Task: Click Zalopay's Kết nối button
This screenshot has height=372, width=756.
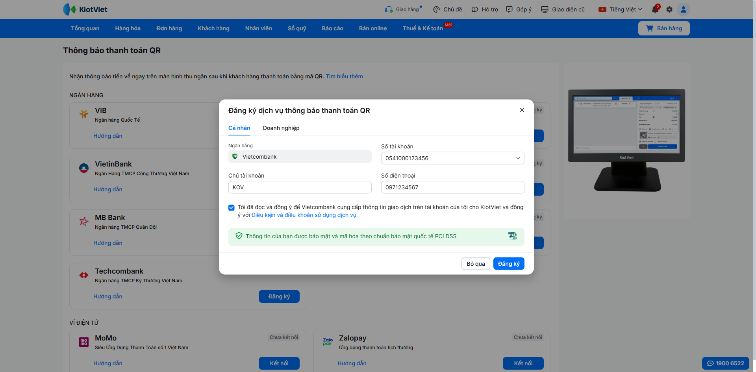Action: [523, 363]
